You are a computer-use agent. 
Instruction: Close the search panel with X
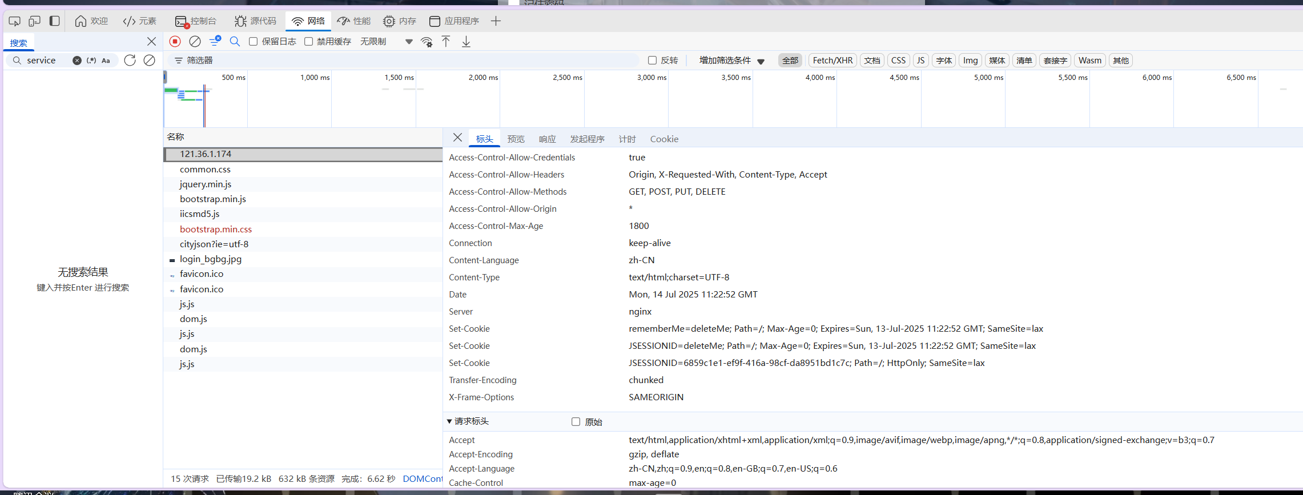[x=151, y=41]
